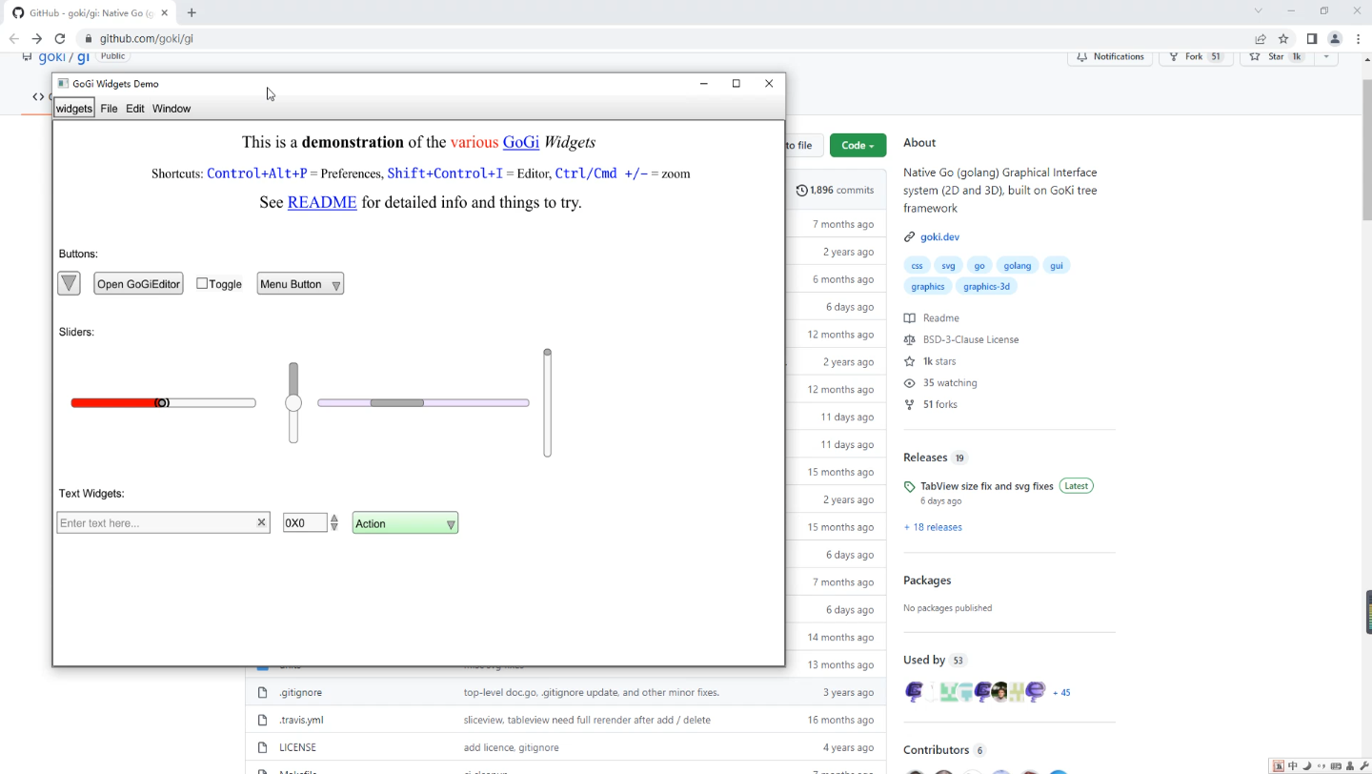Click the short vertical slider round knob
This screenshot has height=774, width=1372.
click(x=293, y=403)
